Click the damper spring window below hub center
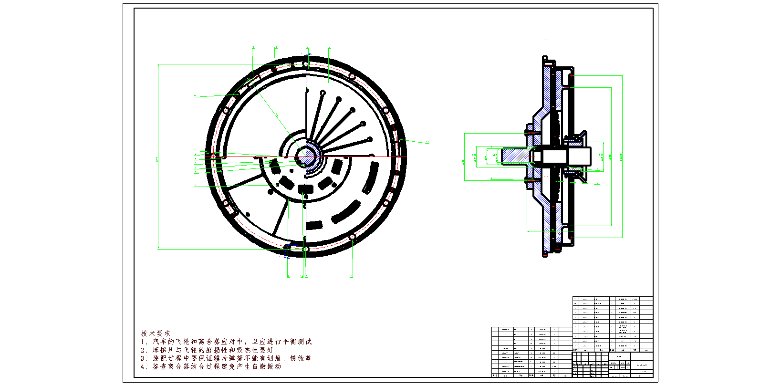781x386 pixels. [x=305, y=189]
